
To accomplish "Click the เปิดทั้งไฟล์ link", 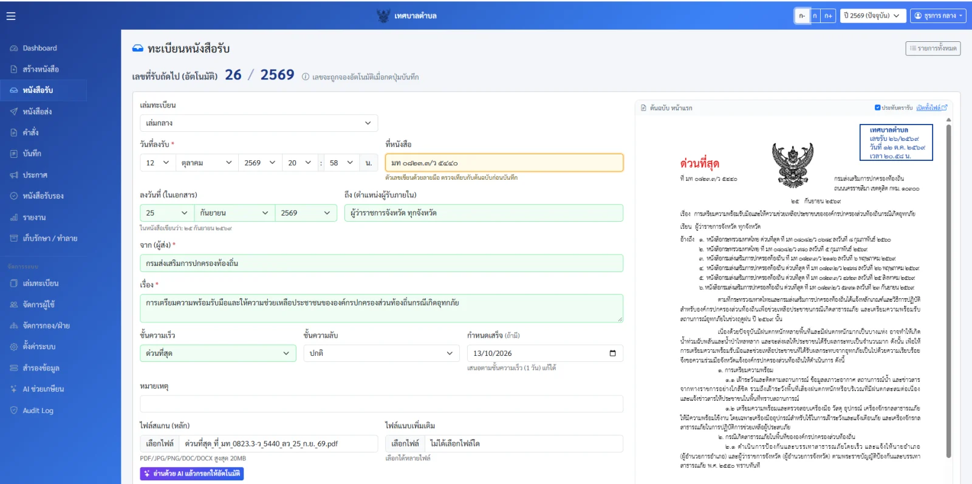I will pyautogui.click(x=932, y=107).
